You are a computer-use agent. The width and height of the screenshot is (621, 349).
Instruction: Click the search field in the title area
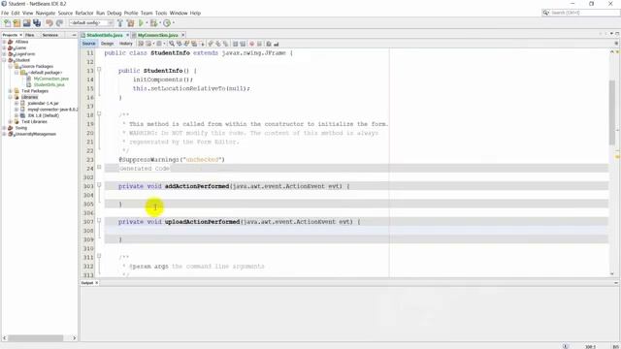580,13
